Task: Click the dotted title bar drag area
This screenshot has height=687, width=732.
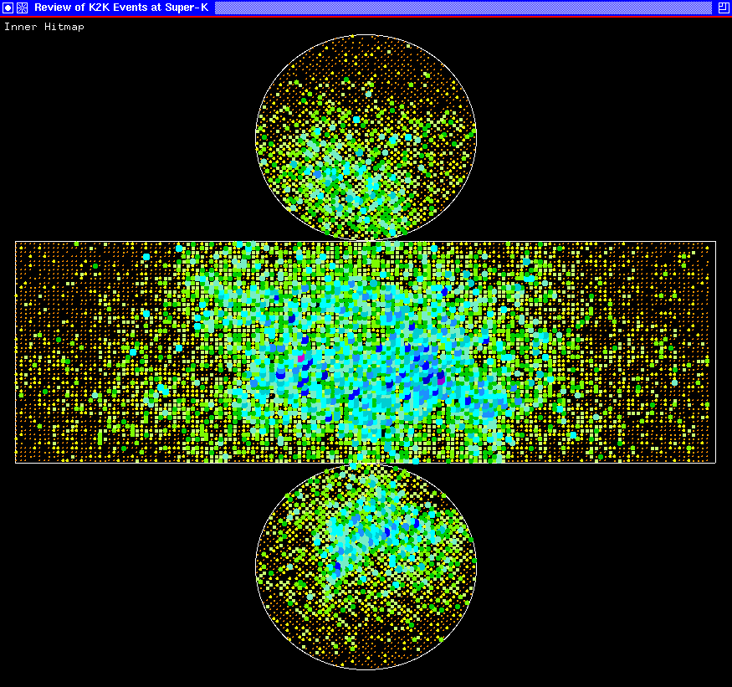Action: [x=463, y=8]
